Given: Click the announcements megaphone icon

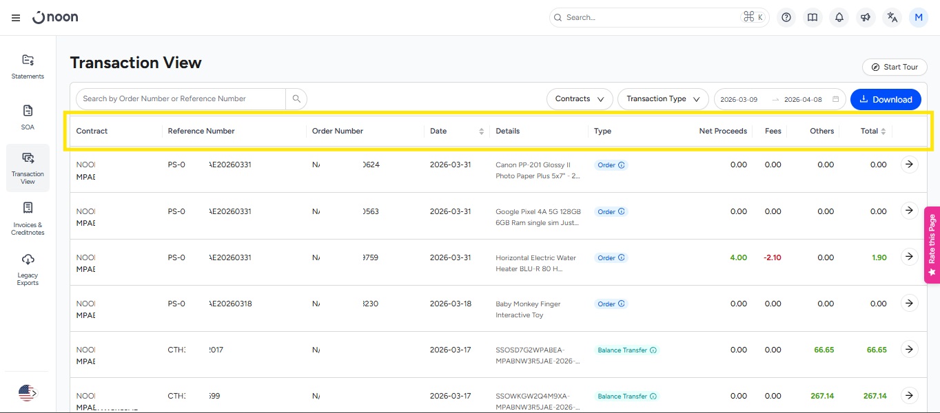Looking at the screenshot, I should [866, 18].
